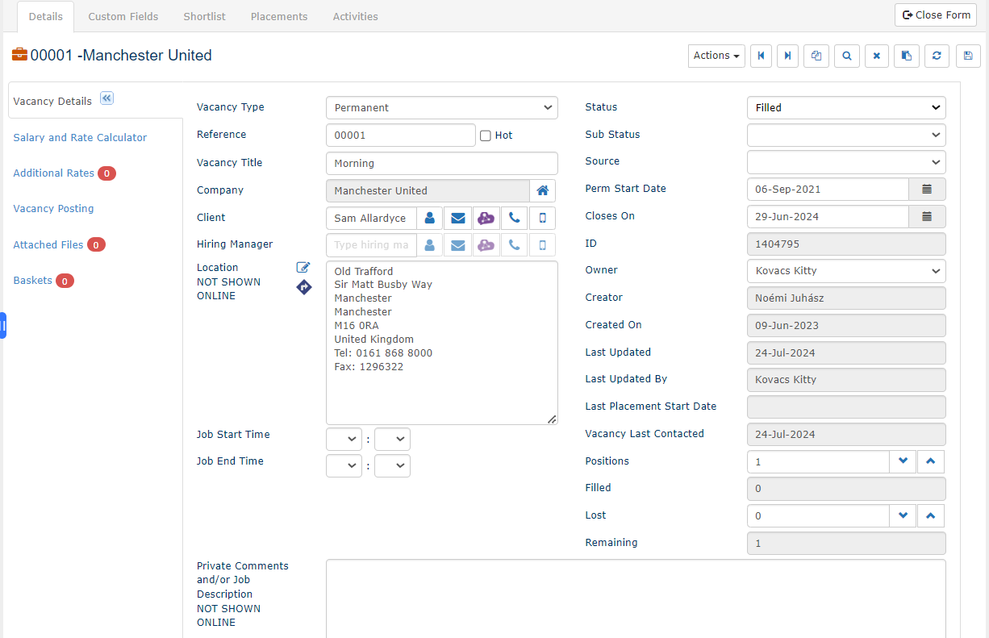Image resolution: width=989 pixels, height=638 pixels.
Task: Open the Shortlist tab
Action: point(205,16)
